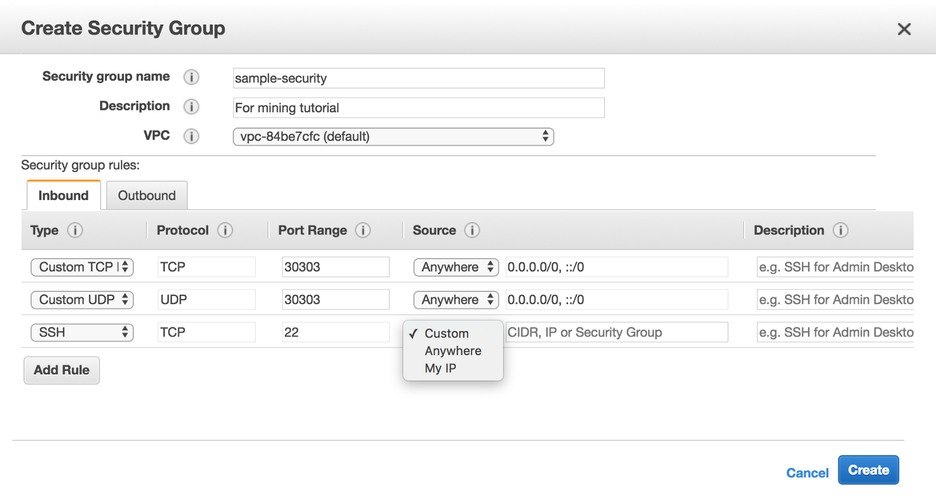Click info icon in Protocol column header

(x=225, y=230)
